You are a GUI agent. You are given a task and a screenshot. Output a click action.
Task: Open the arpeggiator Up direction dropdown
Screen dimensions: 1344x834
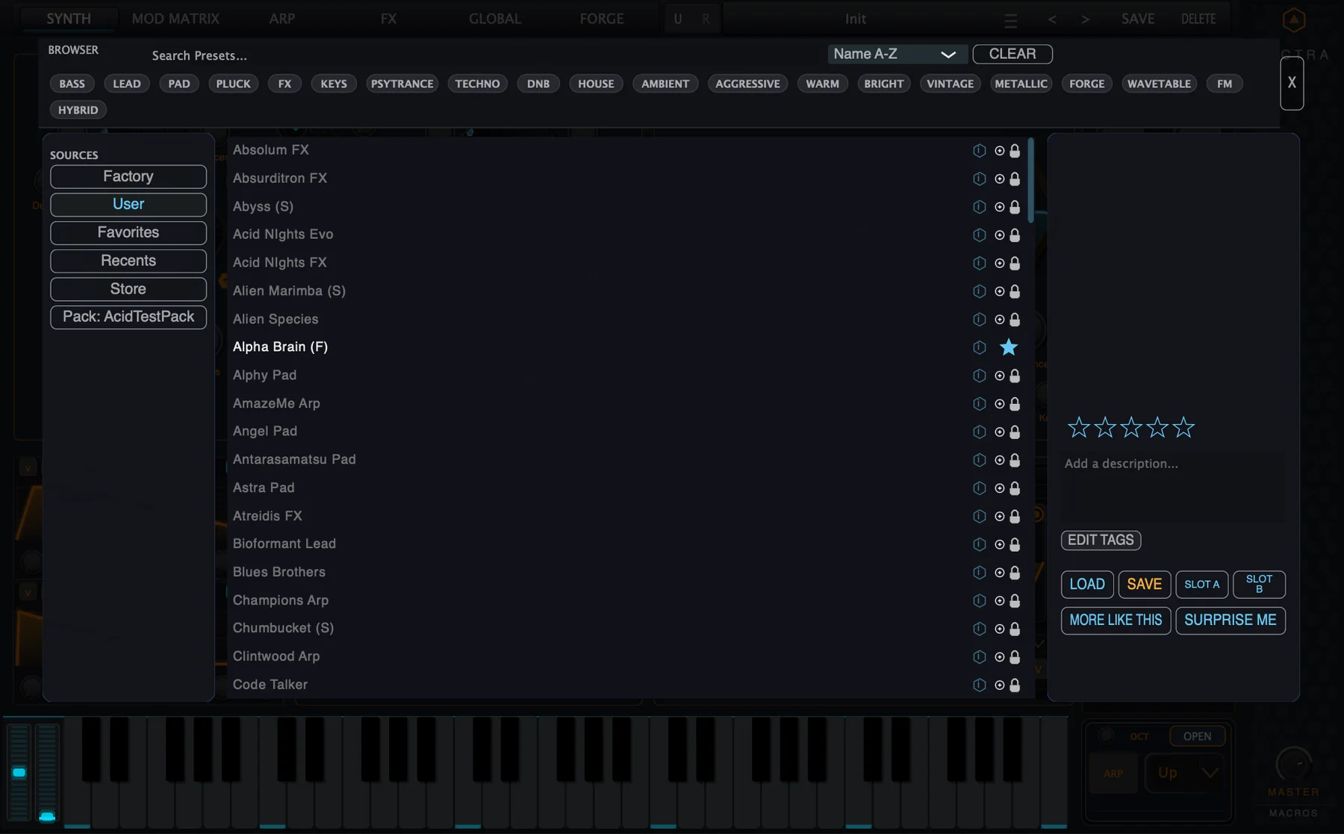tap(1183, 773)
